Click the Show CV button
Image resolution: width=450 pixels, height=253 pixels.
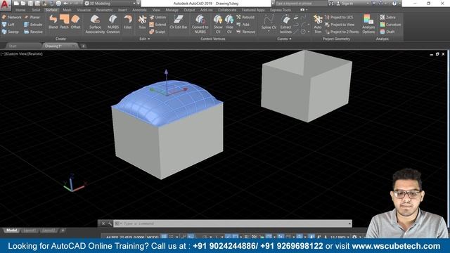pos(218,24)
